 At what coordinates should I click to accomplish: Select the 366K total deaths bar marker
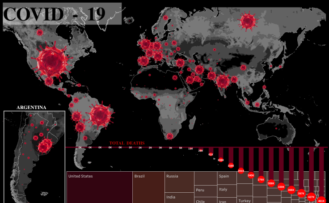291,190
